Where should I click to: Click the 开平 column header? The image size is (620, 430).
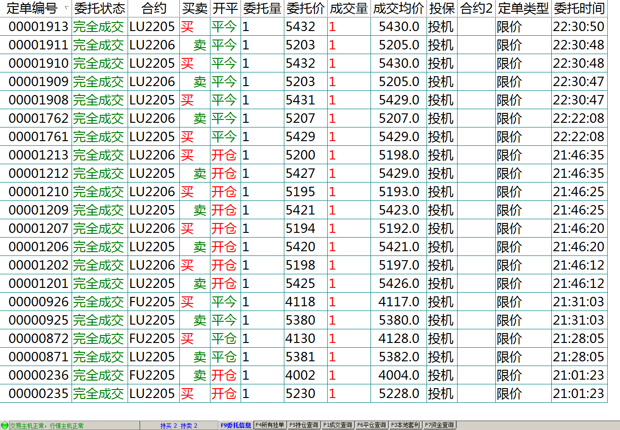(x=225, y=8)
